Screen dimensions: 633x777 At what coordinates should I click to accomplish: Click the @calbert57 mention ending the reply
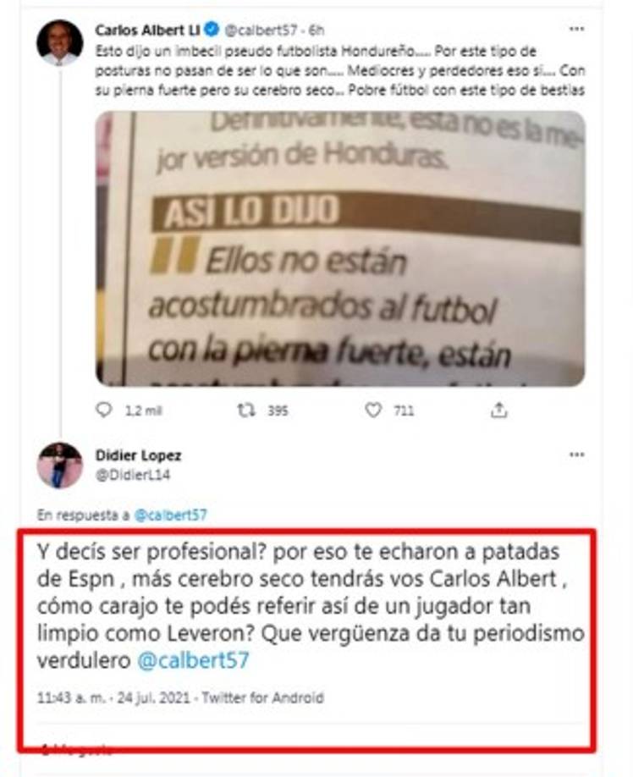(193, 660)
